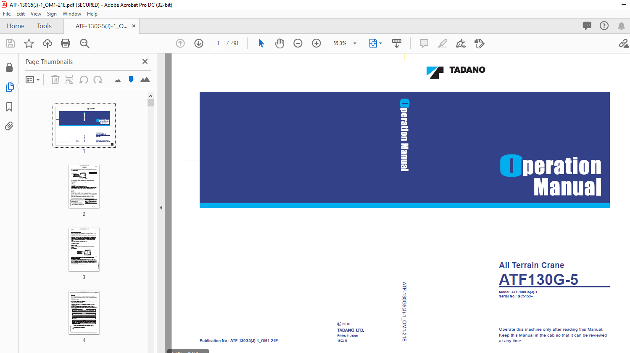Rotate pages counterclockwise icon
The image size is (630, 353).
(84, 80)
